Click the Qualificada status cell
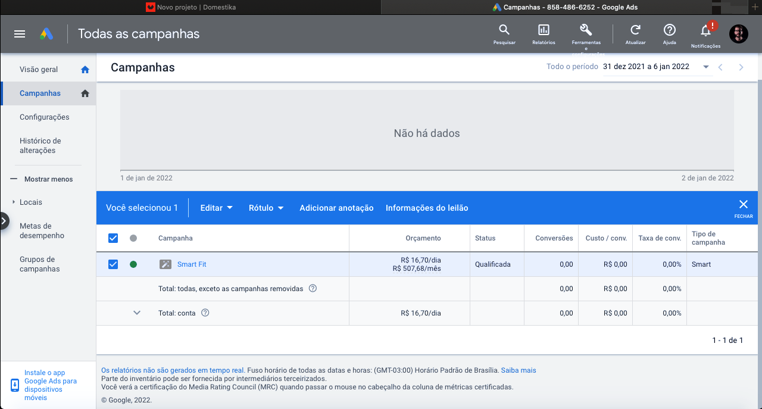 point(493,264)
